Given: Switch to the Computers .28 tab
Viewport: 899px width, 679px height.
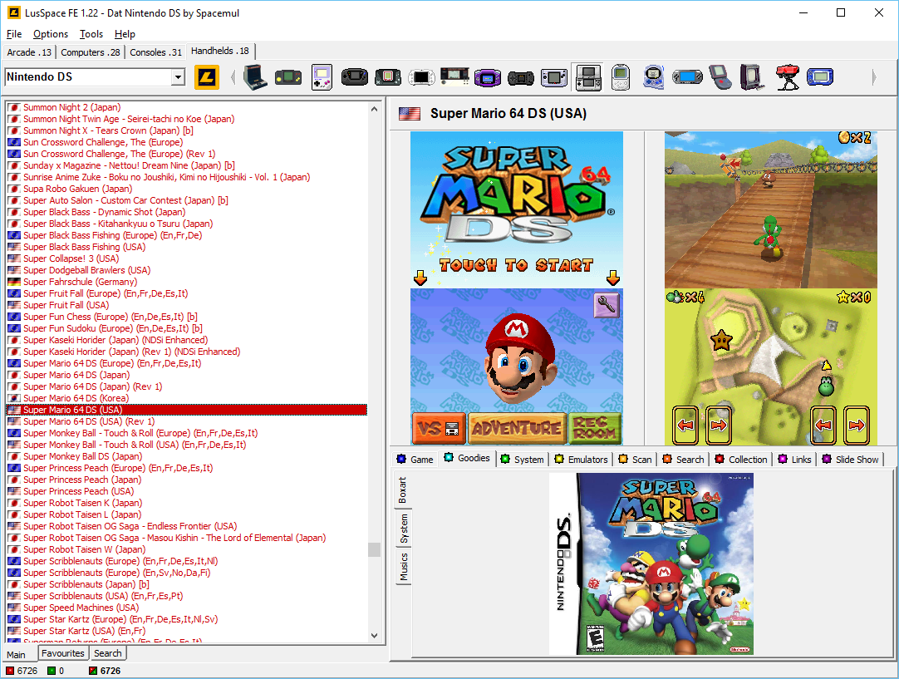Looking at the screenshot, I should point(91,52).
